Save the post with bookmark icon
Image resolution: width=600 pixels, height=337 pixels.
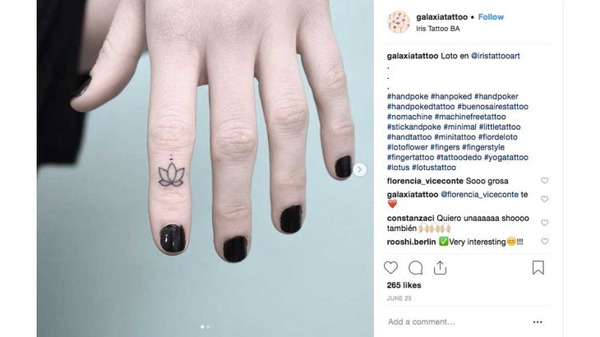[538, 267]
